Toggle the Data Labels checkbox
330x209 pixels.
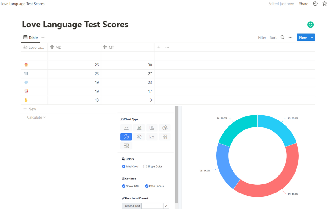pos(147,186)
